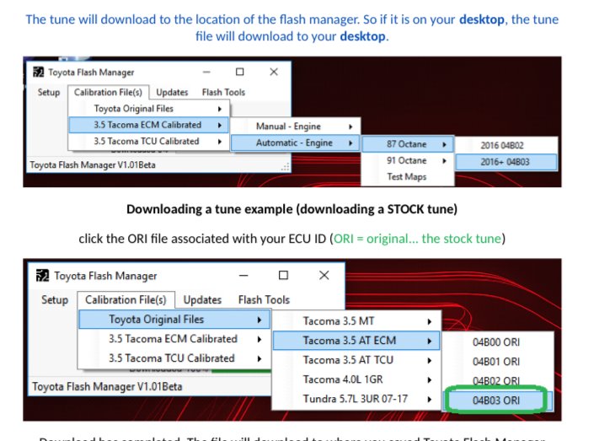
Task: Expand Toyota Original Files arrow in upper window
Action: (220, 109)
